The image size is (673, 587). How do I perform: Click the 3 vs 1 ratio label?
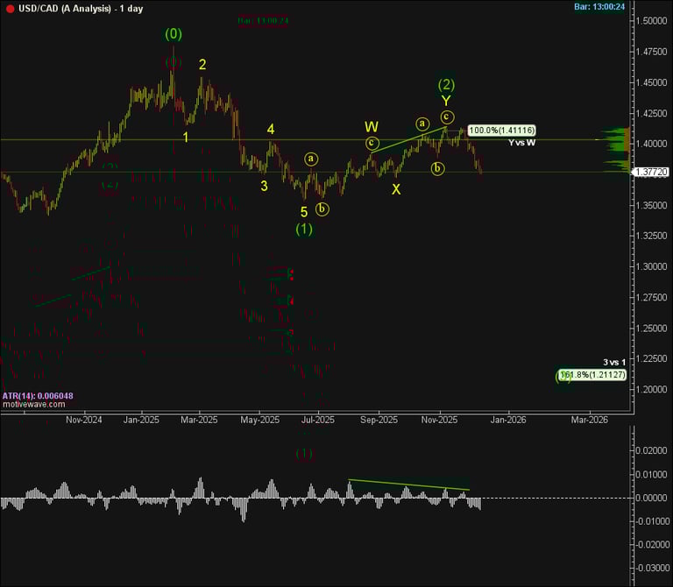click(614, 362)
